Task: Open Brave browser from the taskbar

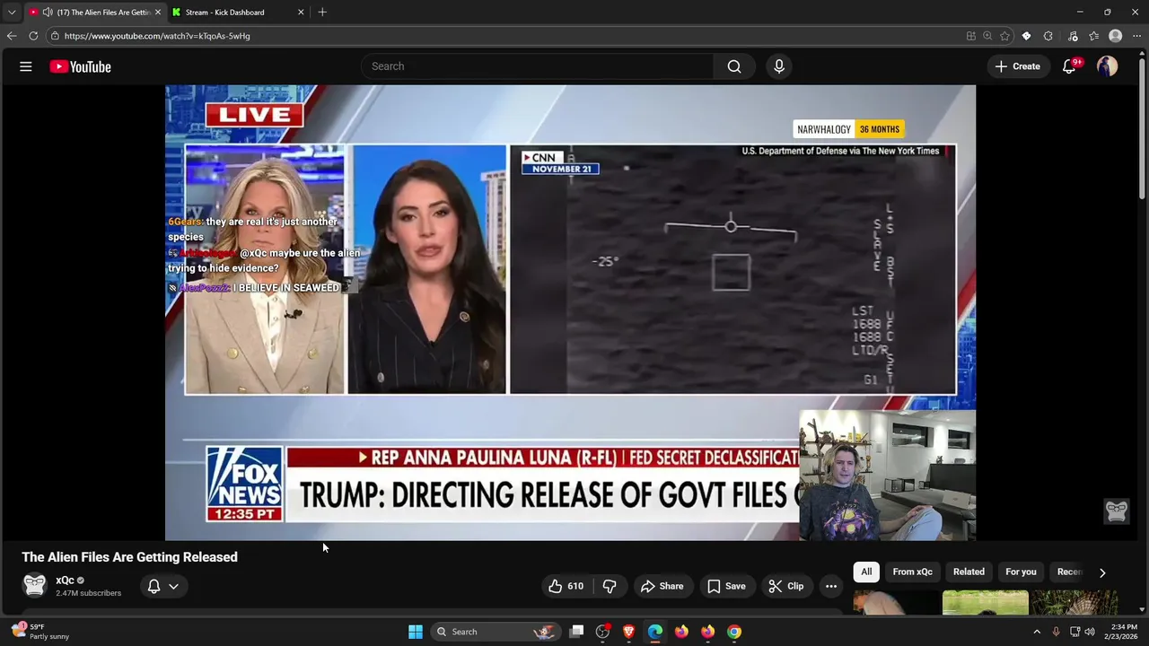Action: [x=629, y=632]
